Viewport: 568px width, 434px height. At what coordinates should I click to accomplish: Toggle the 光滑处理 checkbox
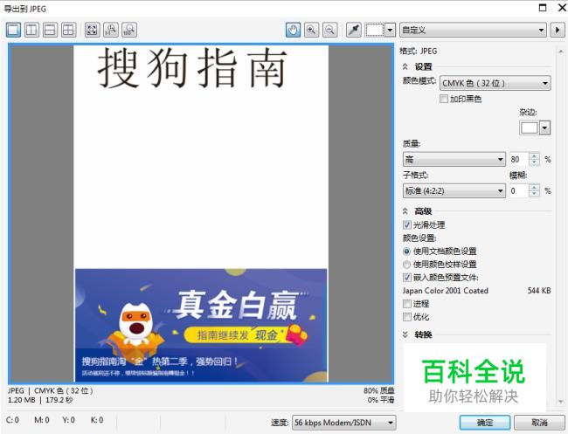(407, 224)
